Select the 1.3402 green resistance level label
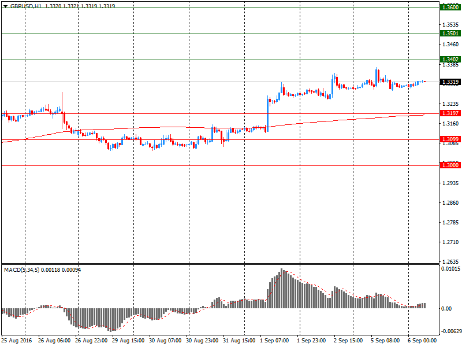The image size is (462, 347). click(x=450, y=60)
